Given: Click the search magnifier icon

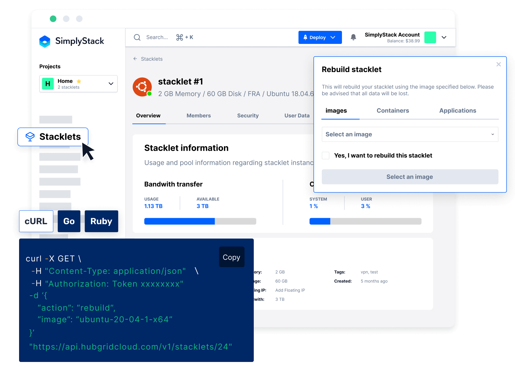Looking at the screenshot, I should click(x=137, y=37).
